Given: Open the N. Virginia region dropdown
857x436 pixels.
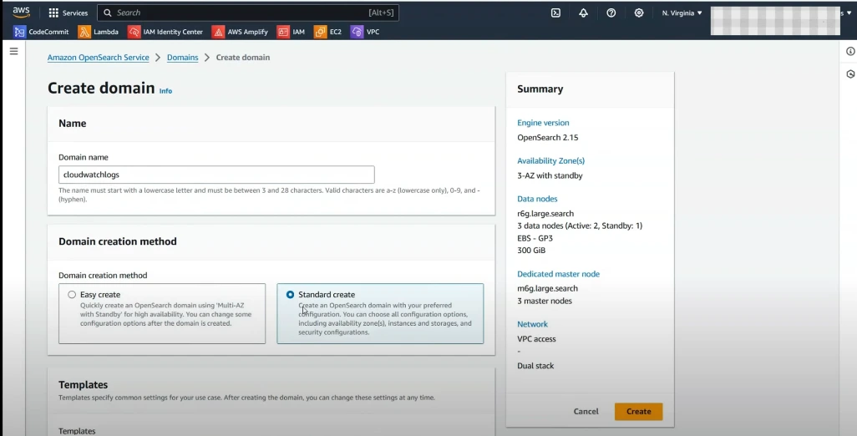Looking at the screenshot, I should coord(682,13).
